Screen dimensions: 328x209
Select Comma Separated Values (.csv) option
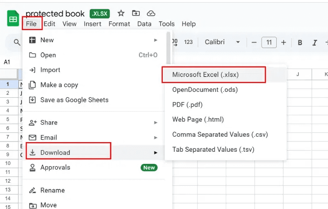220,135
